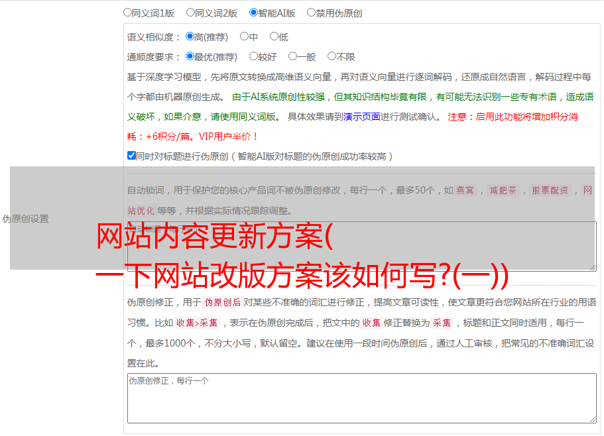Open the 演示页面 link
This screenshot has height=436, width=604.
pos(362,117)
